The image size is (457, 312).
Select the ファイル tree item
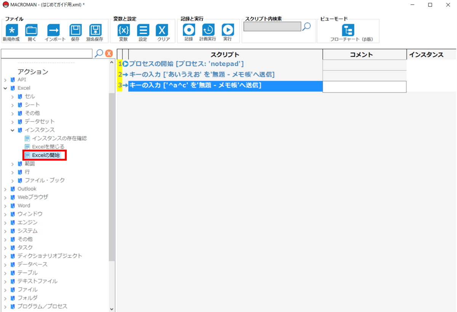tap(27, 290)
